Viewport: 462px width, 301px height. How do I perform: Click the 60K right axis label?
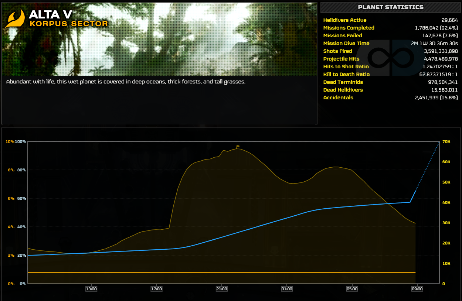446,162
